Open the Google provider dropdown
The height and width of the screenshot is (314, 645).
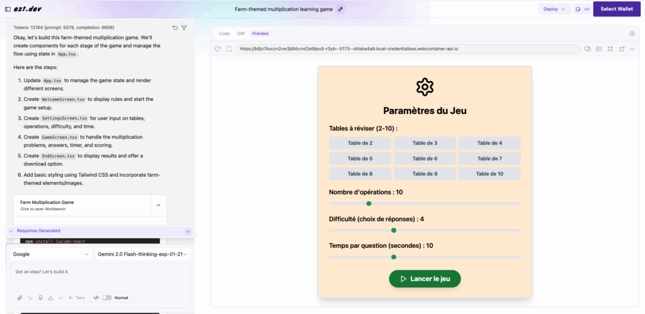pyautogui.click(x=51, y=254)
